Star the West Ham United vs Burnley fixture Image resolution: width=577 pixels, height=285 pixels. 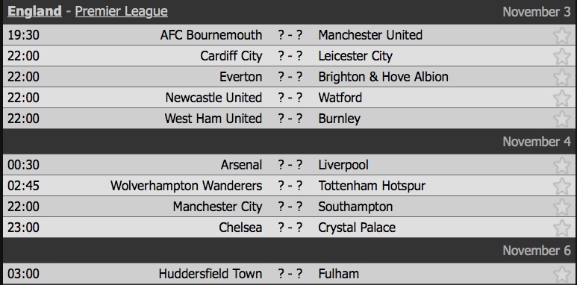561,119
